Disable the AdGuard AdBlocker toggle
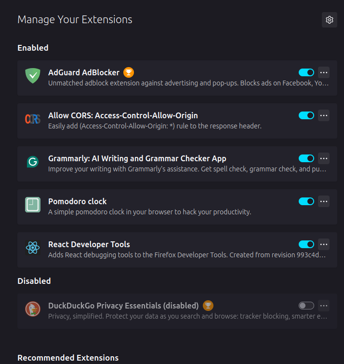Screen dimensions: 344x364 click(x=306, y=72)
